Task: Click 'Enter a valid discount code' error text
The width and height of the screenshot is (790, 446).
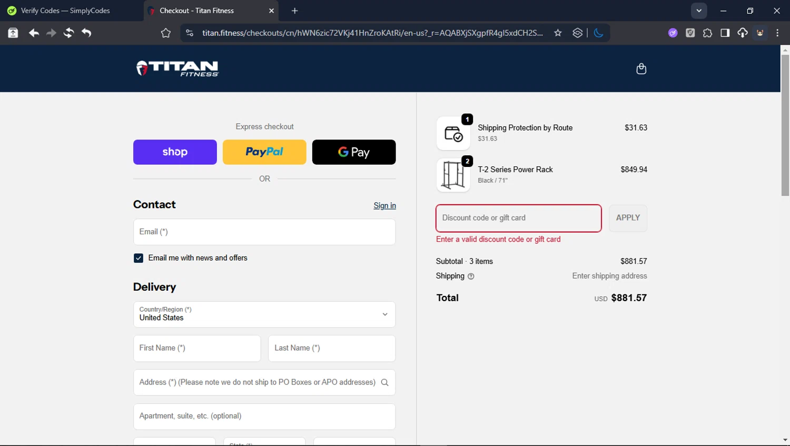Action: click(x=498, y=240)
